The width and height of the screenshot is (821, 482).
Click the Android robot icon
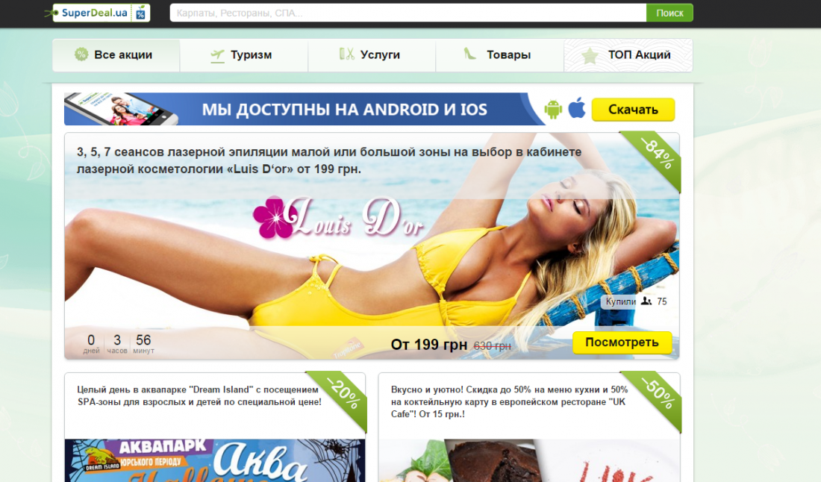(x=553, y=110)
